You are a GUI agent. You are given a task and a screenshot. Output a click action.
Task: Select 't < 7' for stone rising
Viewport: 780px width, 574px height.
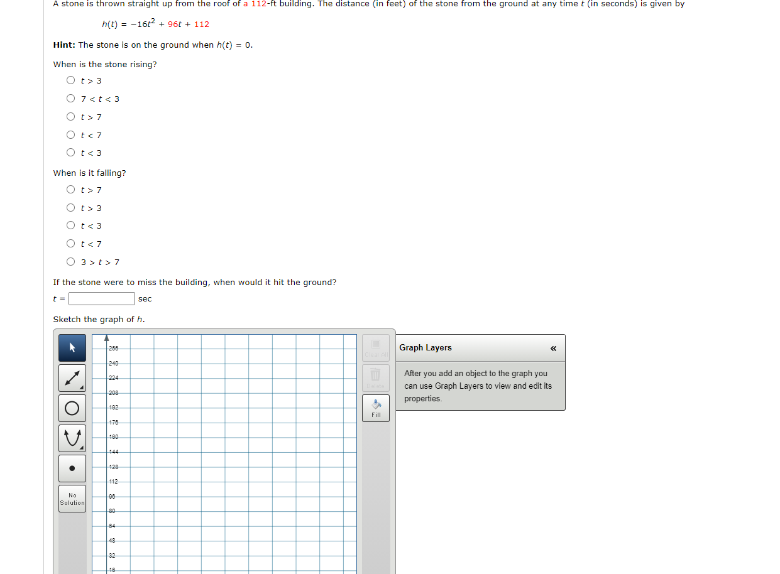click(71, 135)
